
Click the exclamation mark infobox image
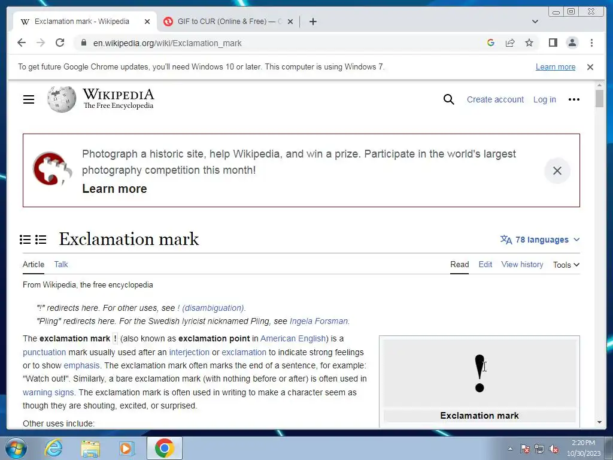(480, 373)
